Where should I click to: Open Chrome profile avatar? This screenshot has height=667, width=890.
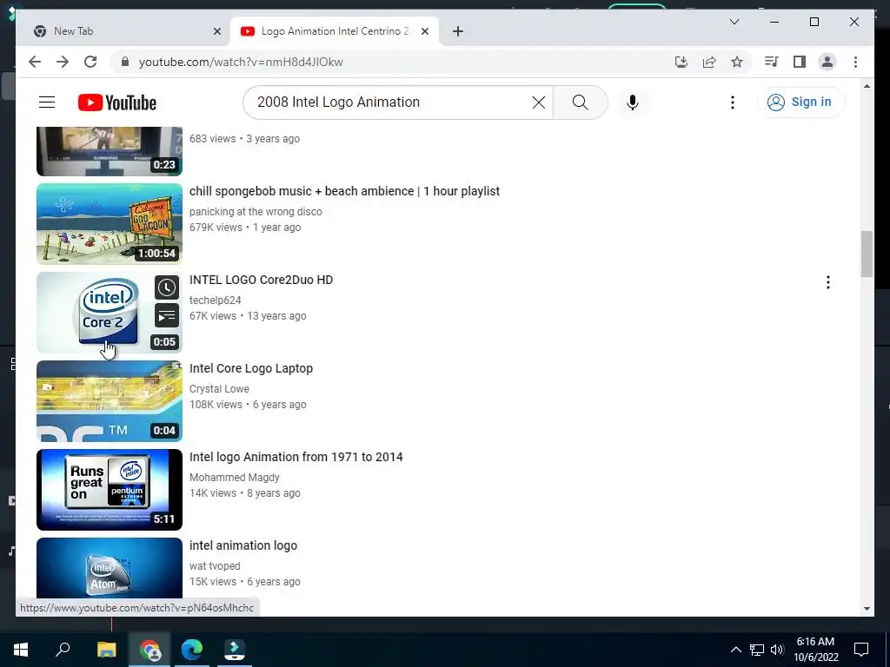coord(827,62)
